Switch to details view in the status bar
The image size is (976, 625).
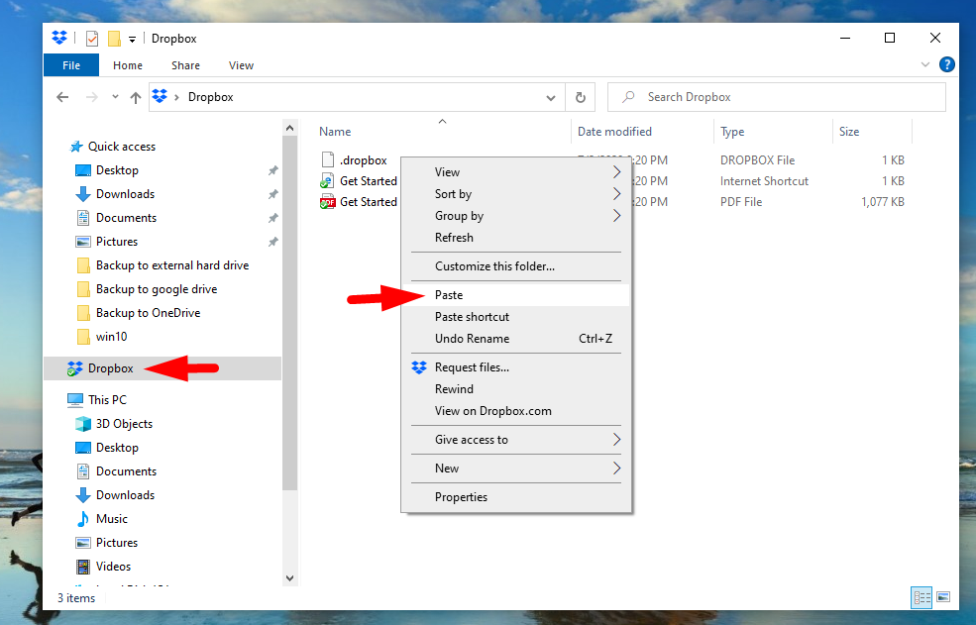922,597
